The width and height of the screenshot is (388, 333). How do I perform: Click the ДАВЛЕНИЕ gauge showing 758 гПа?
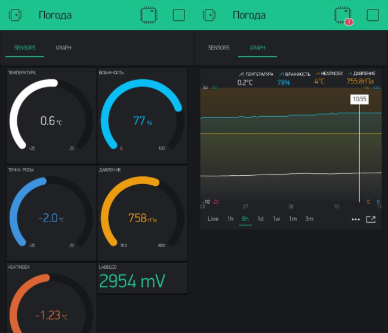click(x=143, y=214)
